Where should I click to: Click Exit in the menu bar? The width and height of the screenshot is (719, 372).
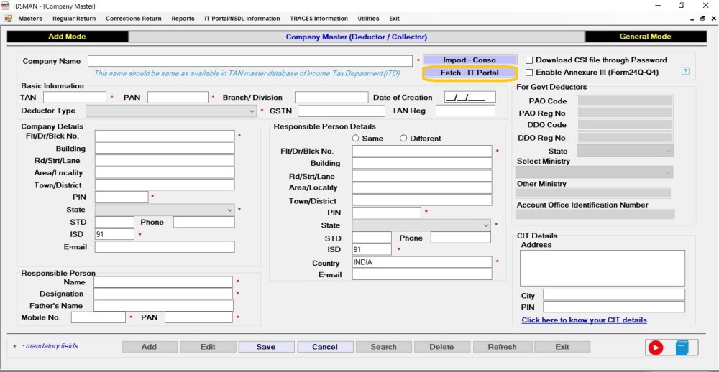[x=394, y=19]
